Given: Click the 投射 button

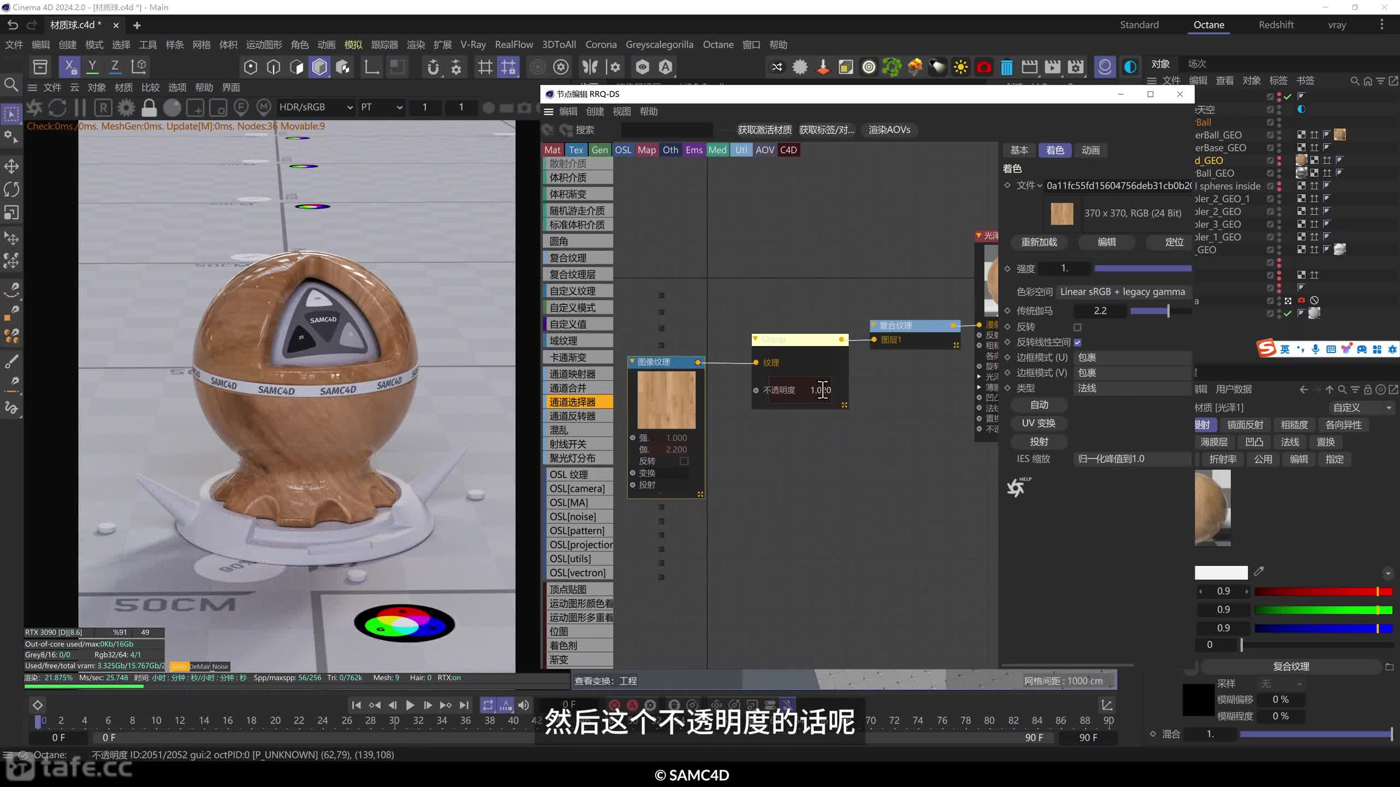Looking at the screenshot, I should (1039, 442).
